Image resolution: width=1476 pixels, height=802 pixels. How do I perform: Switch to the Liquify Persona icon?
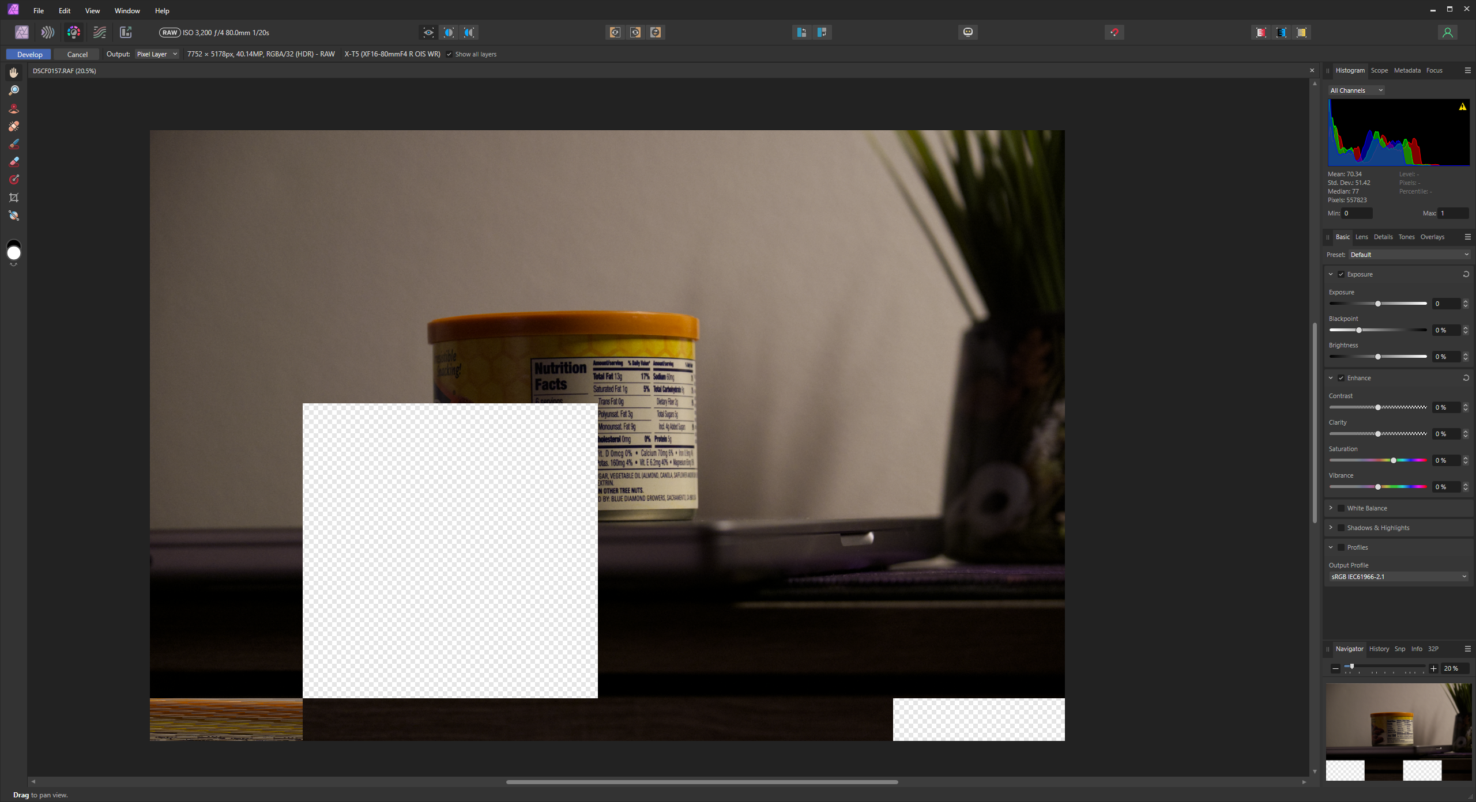[48, 32]
